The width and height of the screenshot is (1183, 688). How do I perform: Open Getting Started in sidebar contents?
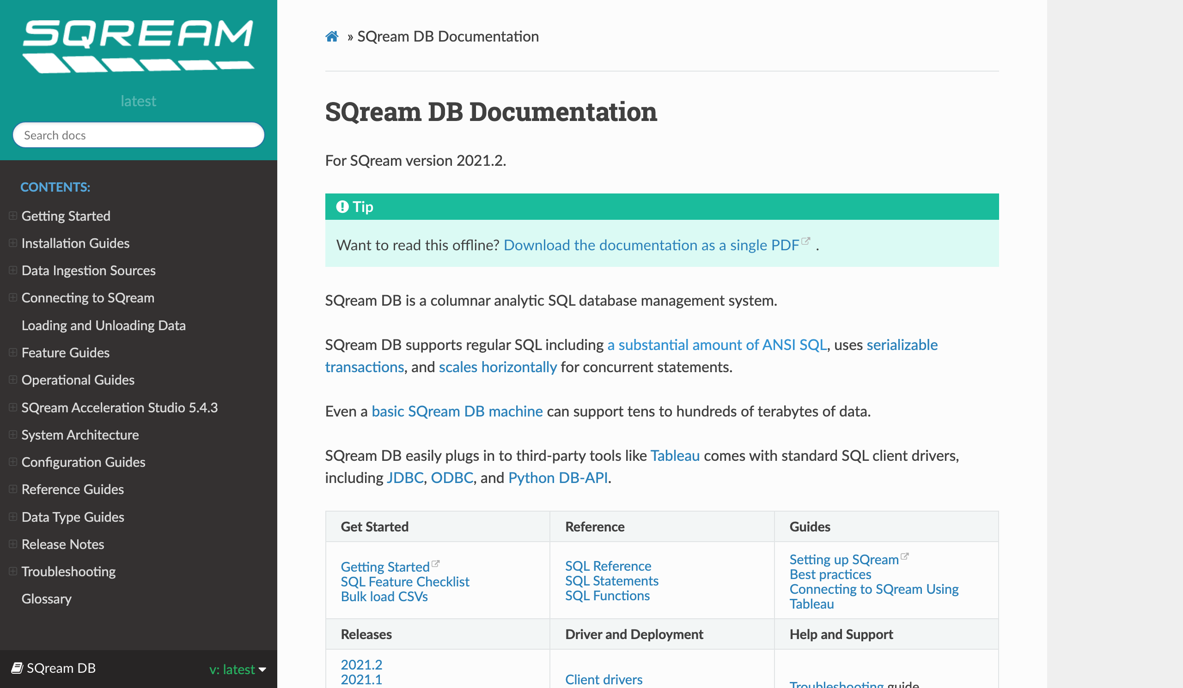pyautogui.click(x=66, y=216)
